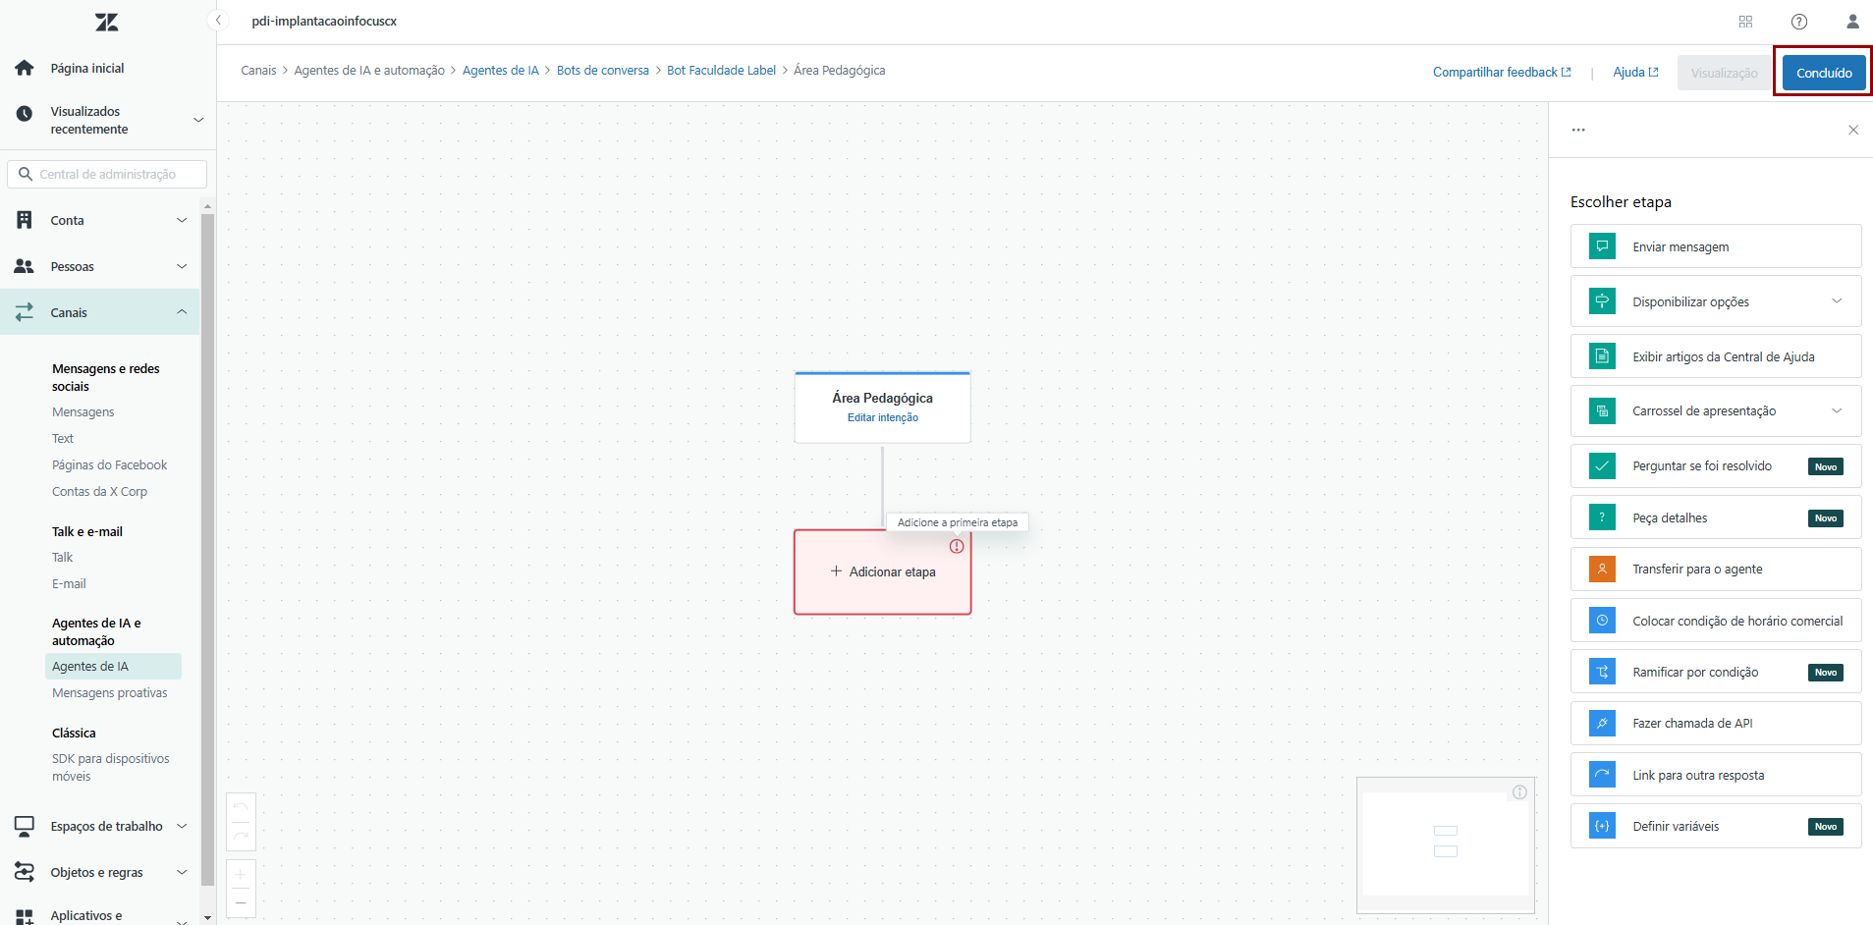Collapse the sidebar with arrow icon
The height and width of the screenshot is (925, 1873).
220,21
